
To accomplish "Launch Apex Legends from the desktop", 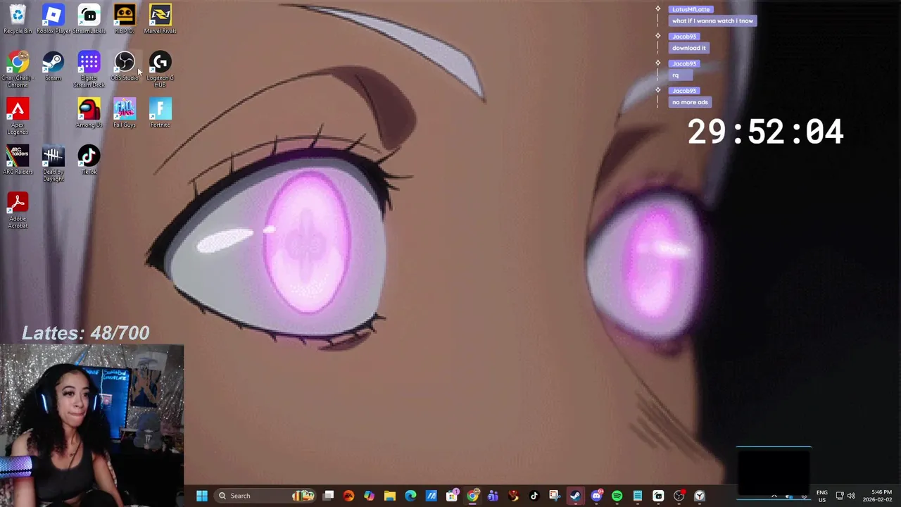I will 18,116.
